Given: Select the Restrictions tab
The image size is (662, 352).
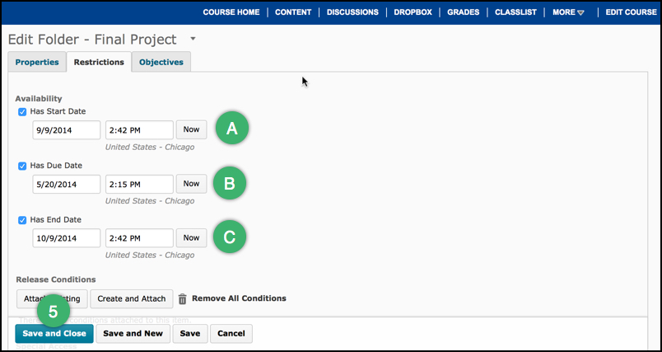Looking at the screenshot, I should tap(99, 62).
